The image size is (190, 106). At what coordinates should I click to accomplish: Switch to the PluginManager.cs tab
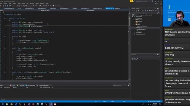tap(64, 9)
